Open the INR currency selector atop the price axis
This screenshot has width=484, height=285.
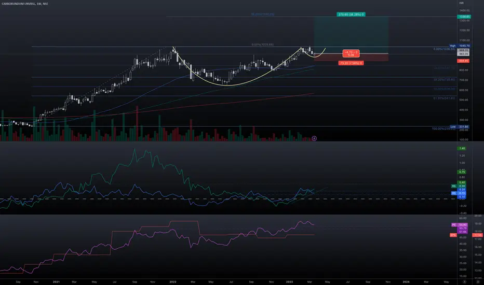click(461, 3)
